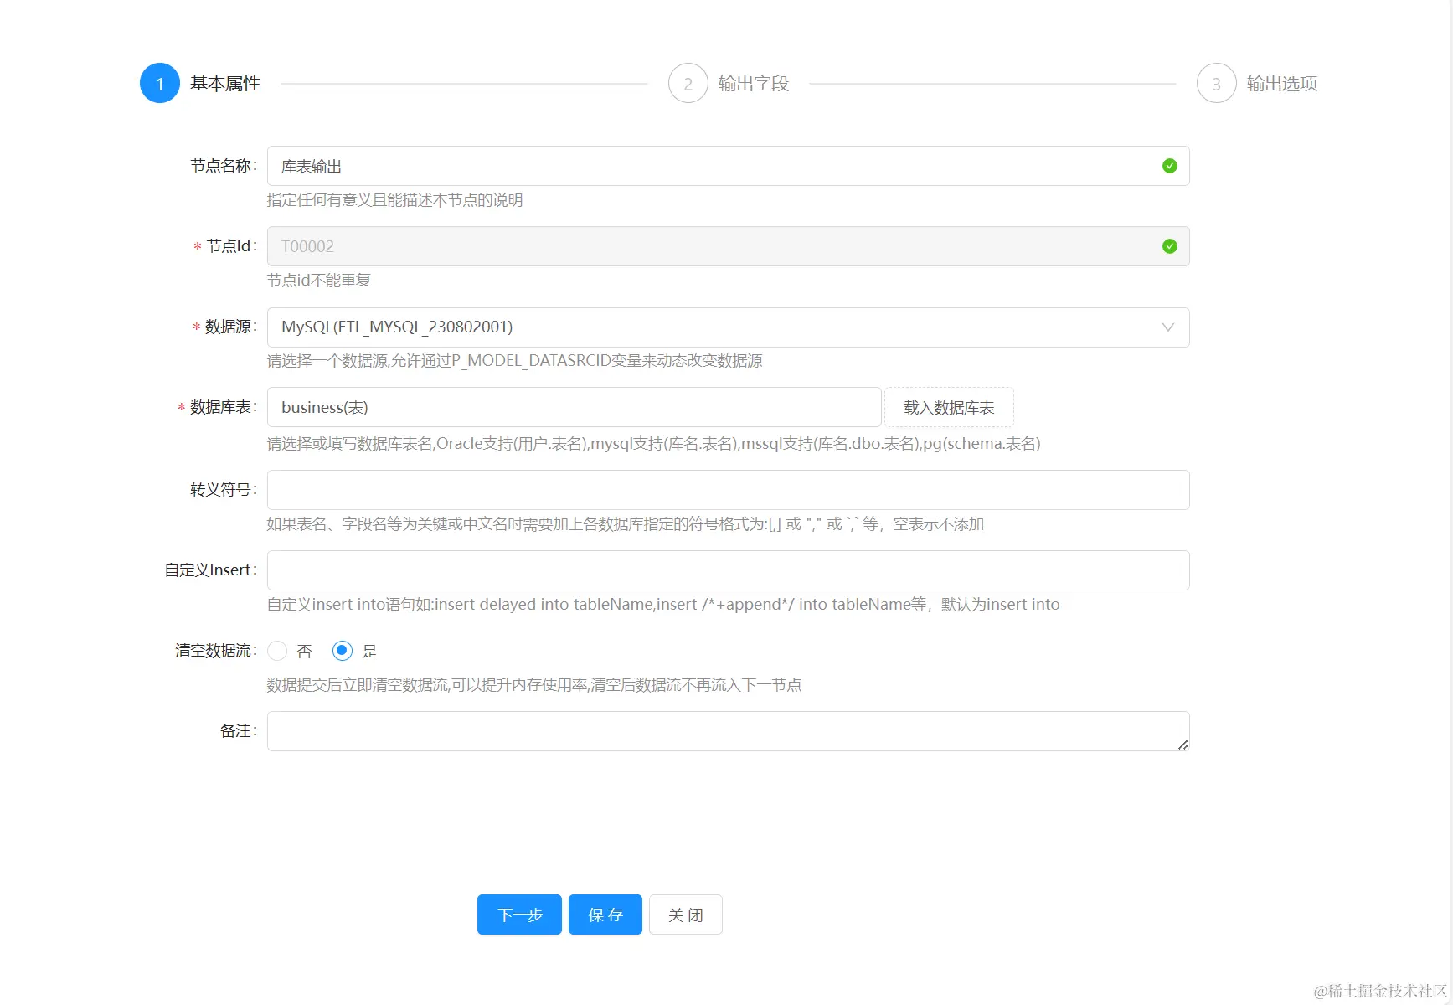Image resolution: width=1453 pixels, height=1005 pixels.
Task: Click hint text about insert delayed into tableName
Action: pos(663,605)
